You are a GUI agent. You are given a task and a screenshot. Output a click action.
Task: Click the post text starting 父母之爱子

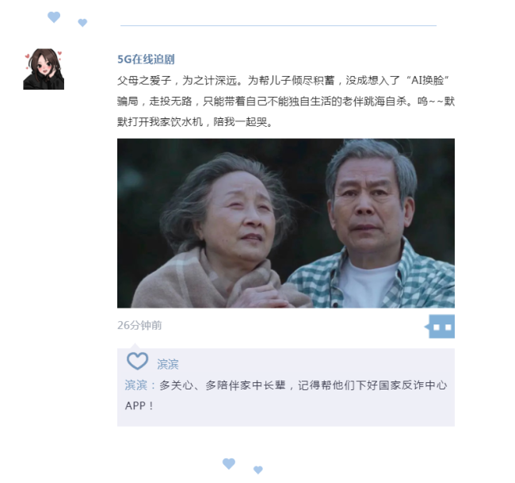click(286, 101)
